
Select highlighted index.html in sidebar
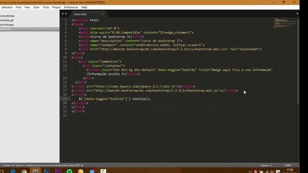[x=30, y=29]
